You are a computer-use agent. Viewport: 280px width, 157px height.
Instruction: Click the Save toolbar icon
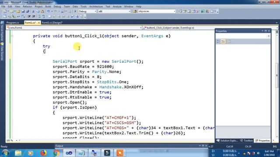point(23,11)
